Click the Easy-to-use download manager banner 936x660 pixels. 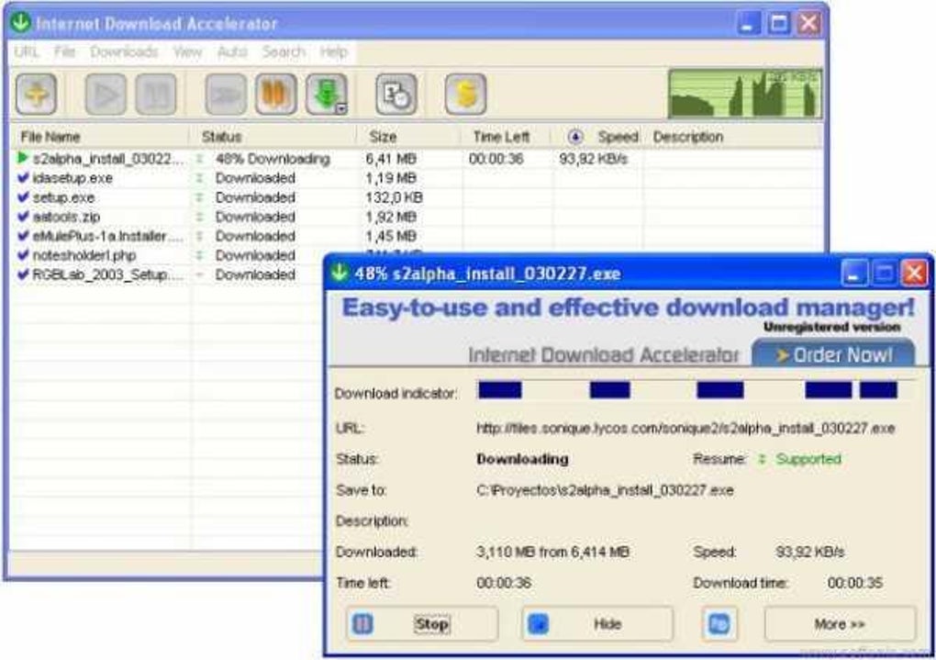[x=628, y=308]
